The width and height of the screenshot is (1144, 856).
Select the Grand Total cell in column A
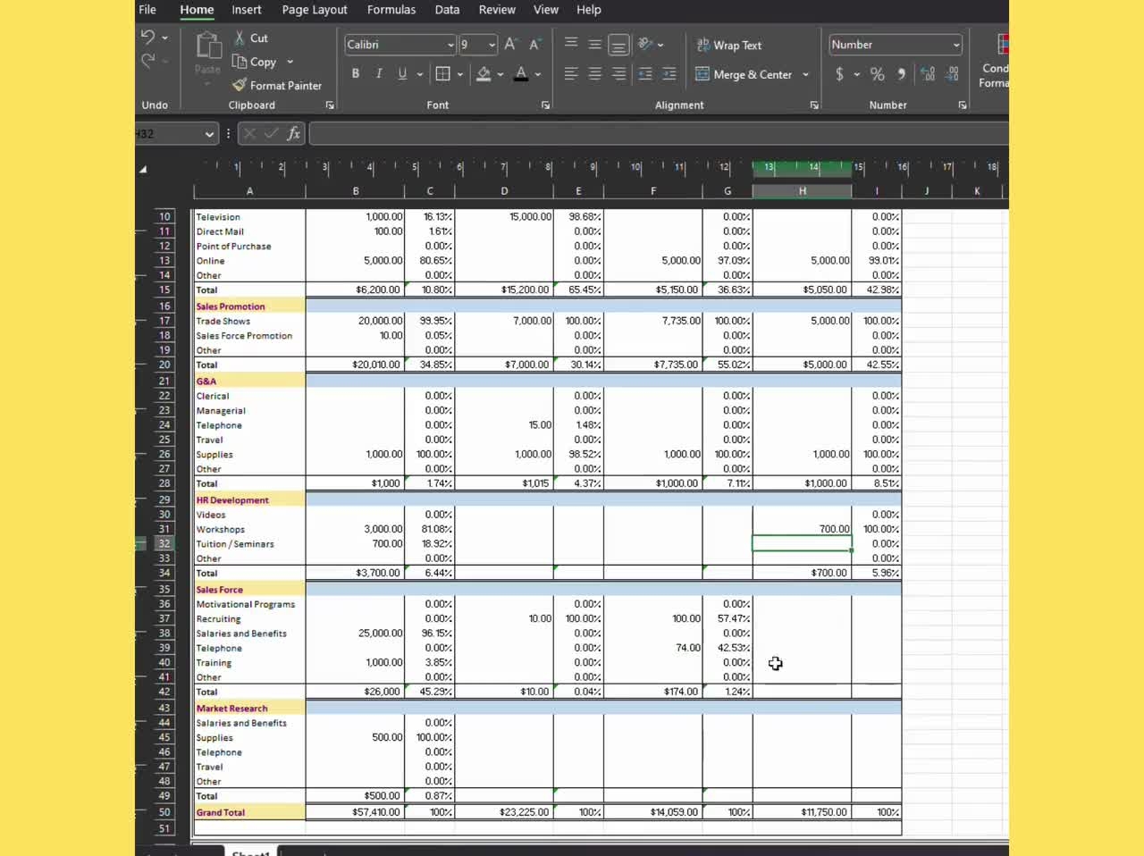point(249,812)
